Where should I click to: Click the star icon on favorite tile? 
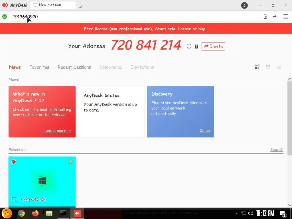point(70,162)
